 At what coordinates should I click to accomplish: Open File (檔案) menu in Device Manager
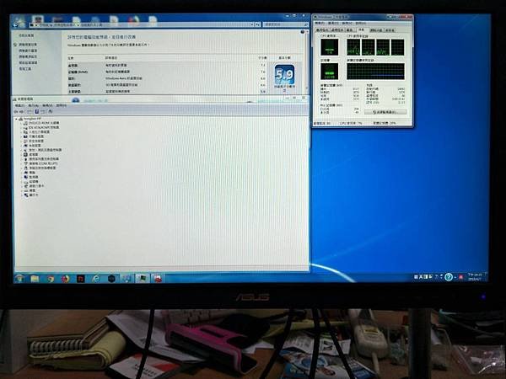point(20,105)
